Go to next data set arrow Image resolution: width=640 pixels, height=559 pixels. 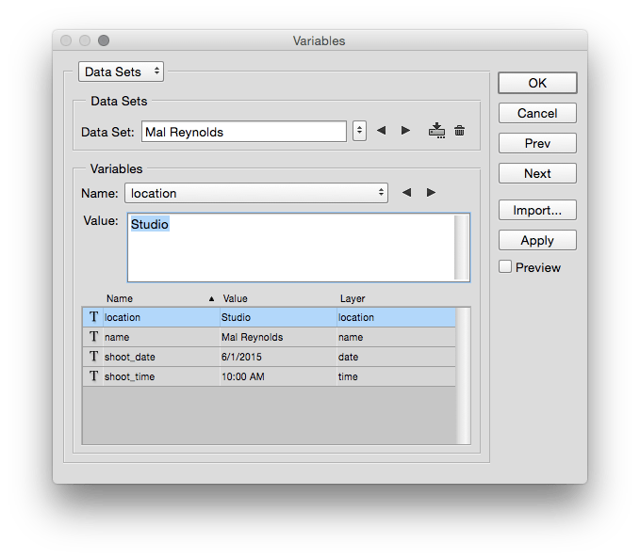[406, 131]
